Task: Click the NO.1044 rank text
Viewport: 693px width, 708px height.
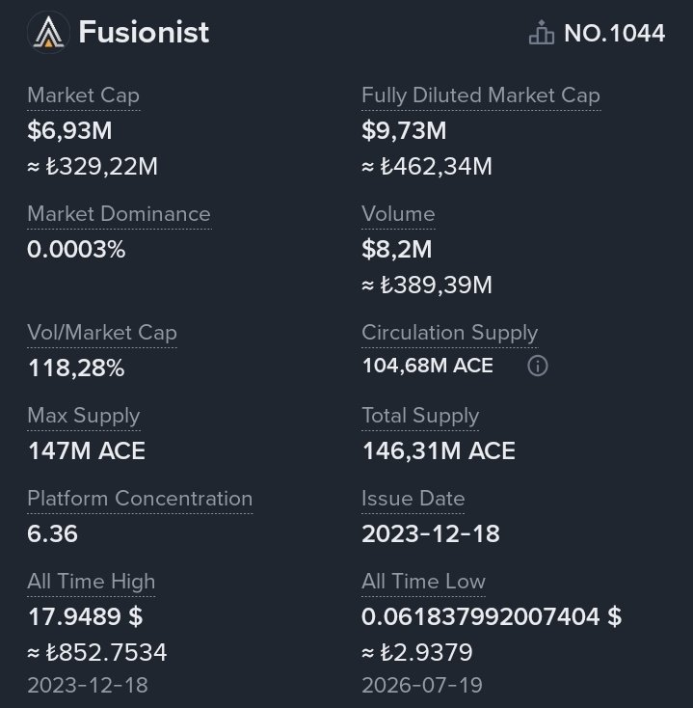Action: coord(615,33)
